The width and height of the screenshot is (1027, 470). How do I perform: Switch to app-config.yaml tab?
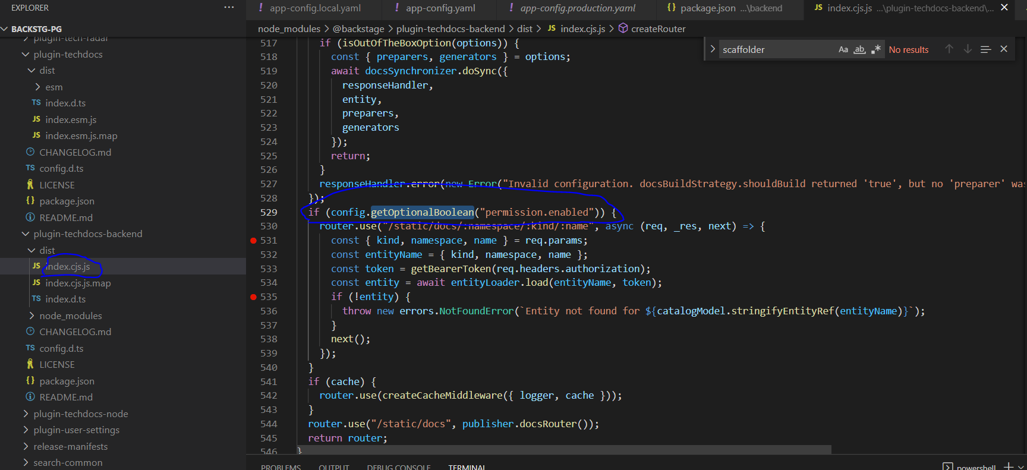click(x=441, y=8)
